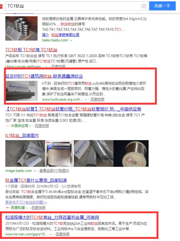
Task: Expand dropdown arrow beside www.huohuasai.org.cn
Action: 85,100
